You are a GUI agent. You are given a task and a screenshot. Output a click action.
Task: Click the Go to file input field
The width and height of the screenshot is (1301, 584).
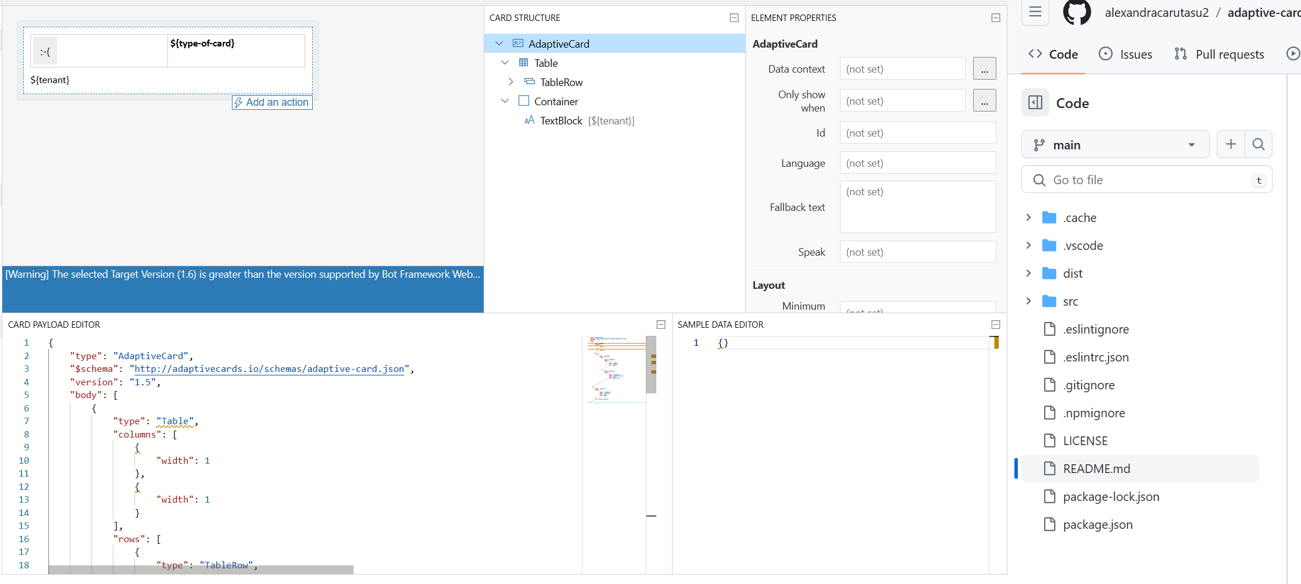coord(1134,180)
